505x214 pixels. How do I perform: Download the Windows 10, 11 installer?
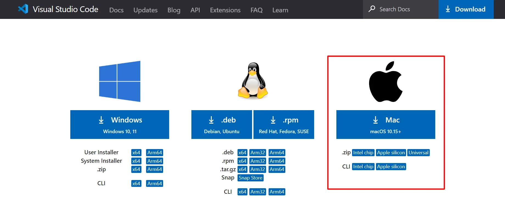click(120, 124)
